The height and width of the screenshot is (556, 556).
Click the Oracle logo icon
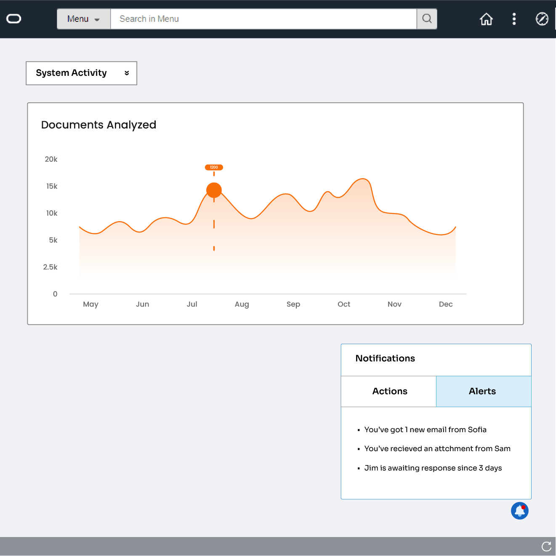[x=14, y=19]
